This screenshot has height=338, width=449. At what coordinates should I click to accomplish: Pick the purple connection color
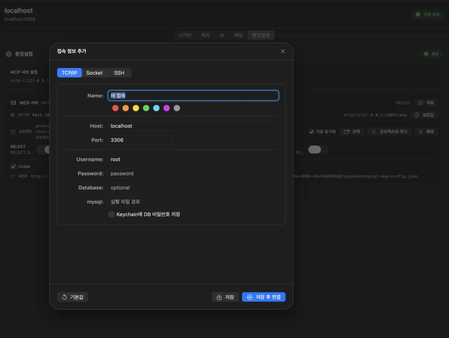point(167,108)
